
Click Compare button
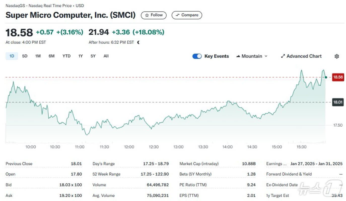pos(187,15)
